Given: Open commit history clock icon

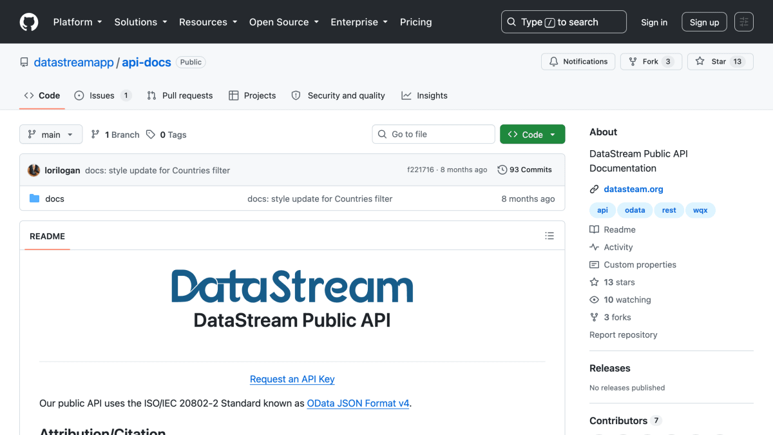Looking at the screenshot, I should pyautogui.click(x=502, y=170).
